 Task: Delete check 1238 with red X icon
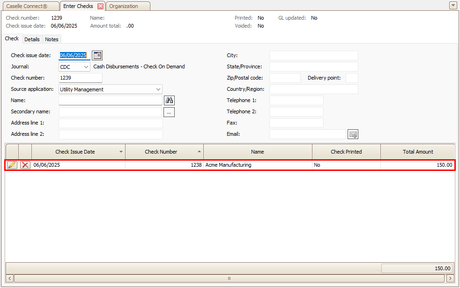coord(25,165)
